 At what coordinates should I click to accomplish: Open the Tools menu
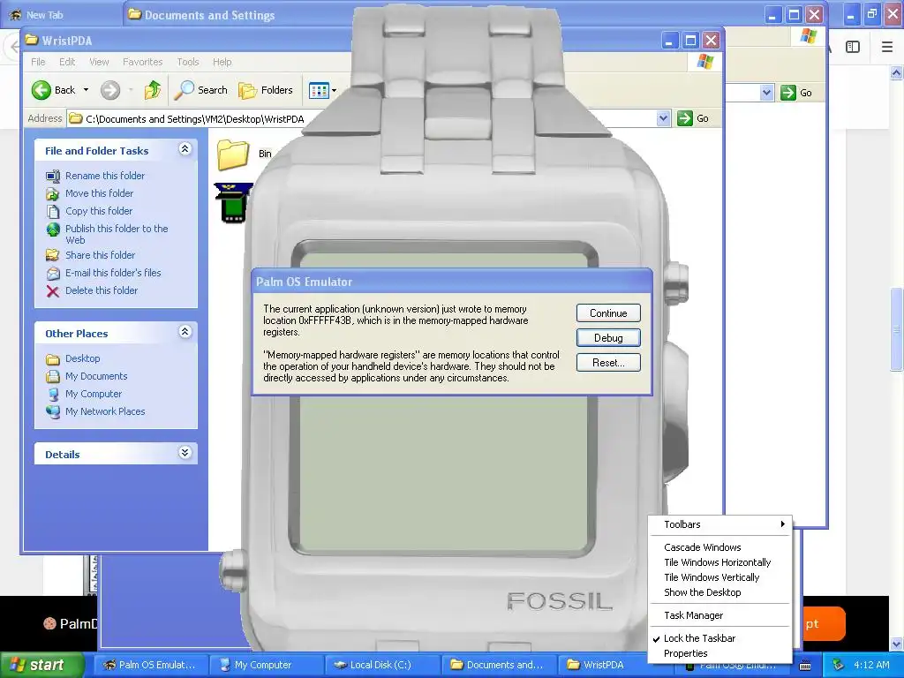click(x=188, y=62)
